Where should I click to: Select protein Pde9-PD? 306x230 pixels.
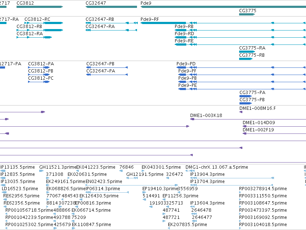(x=186, y=64)
